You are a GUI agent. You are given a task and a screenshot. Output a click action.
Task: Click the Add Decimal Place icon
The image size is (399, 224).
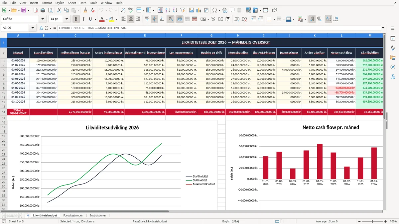pos(236,19)
